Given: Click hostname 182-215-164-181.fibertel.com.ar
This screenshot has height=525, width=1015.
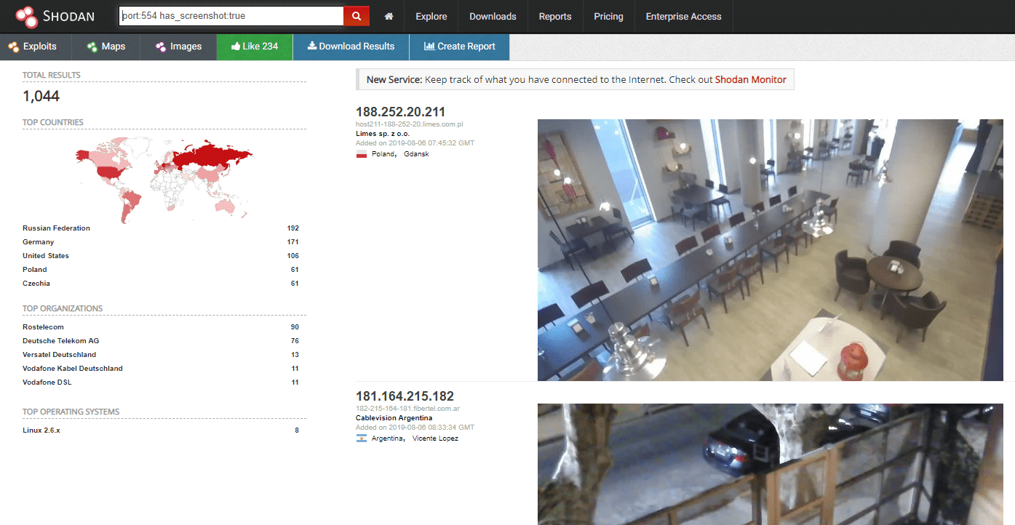Looking at the screenshot, I should 407,409.
